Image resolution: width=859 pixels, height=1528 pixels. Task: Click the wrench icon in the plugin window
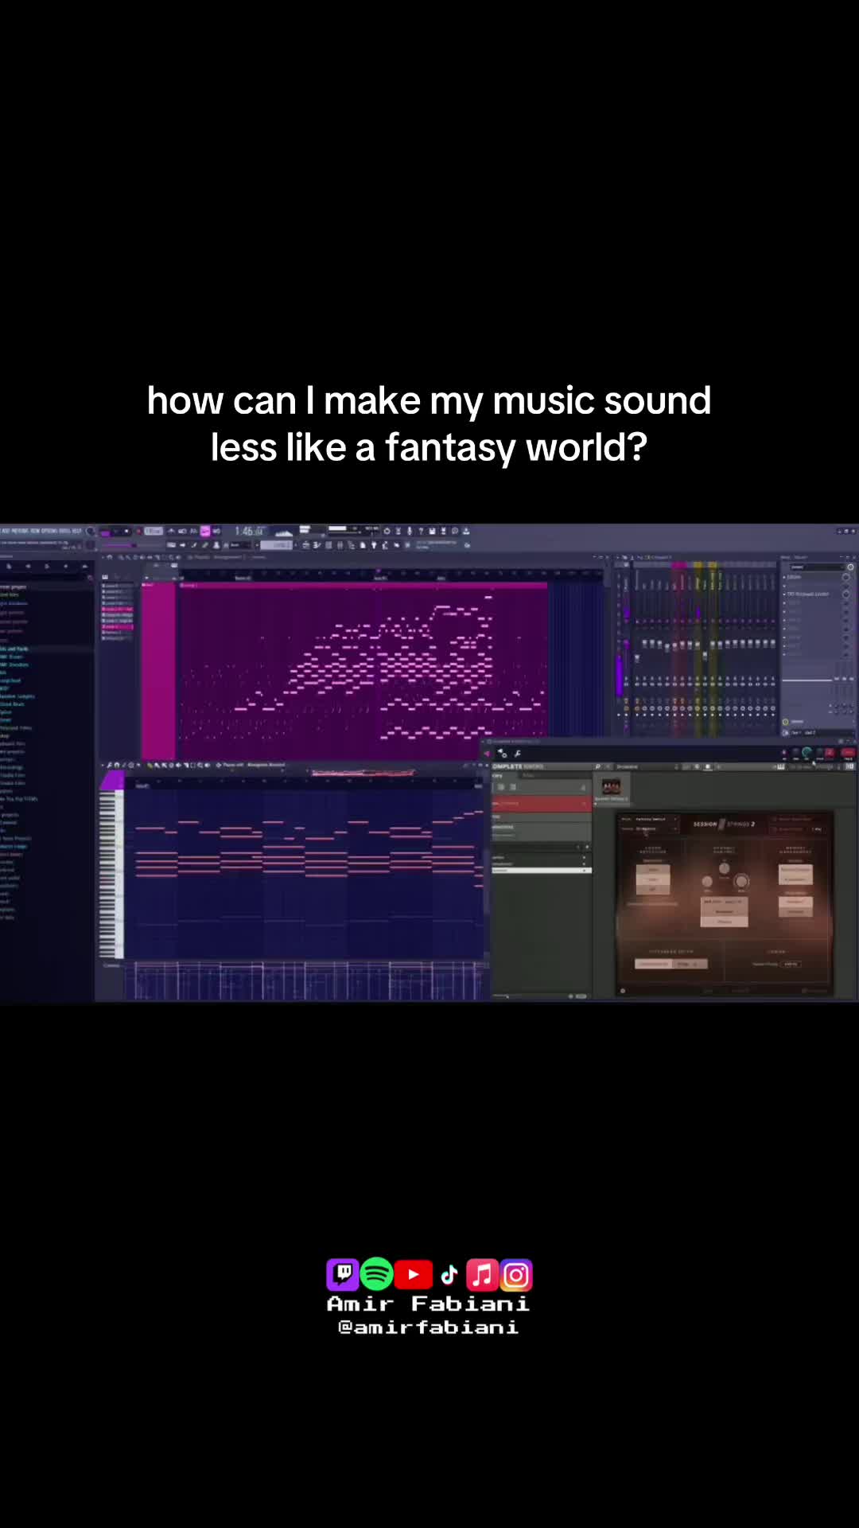[518, 753]
